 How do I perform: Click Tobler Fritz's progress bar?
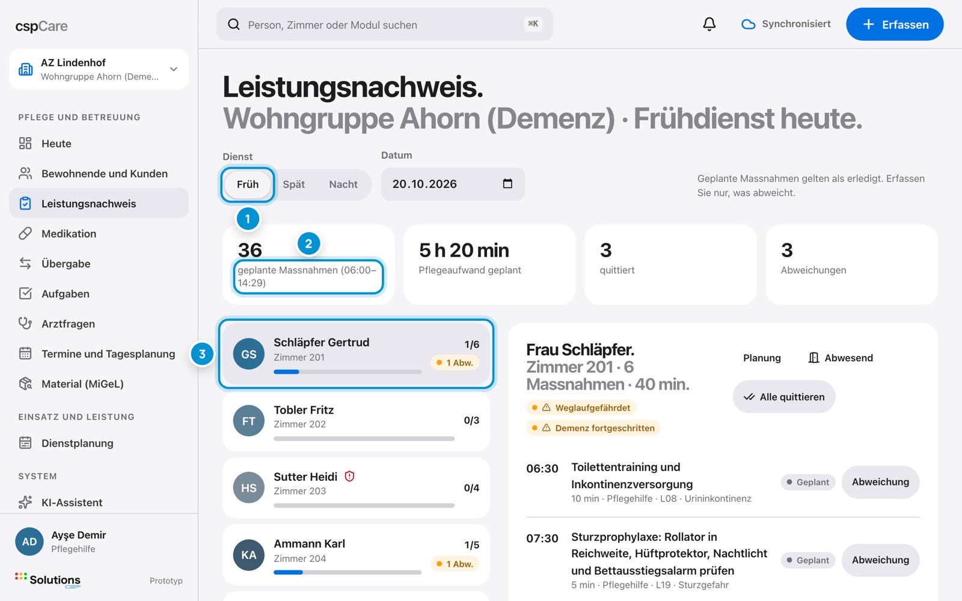tap(364, 439)
